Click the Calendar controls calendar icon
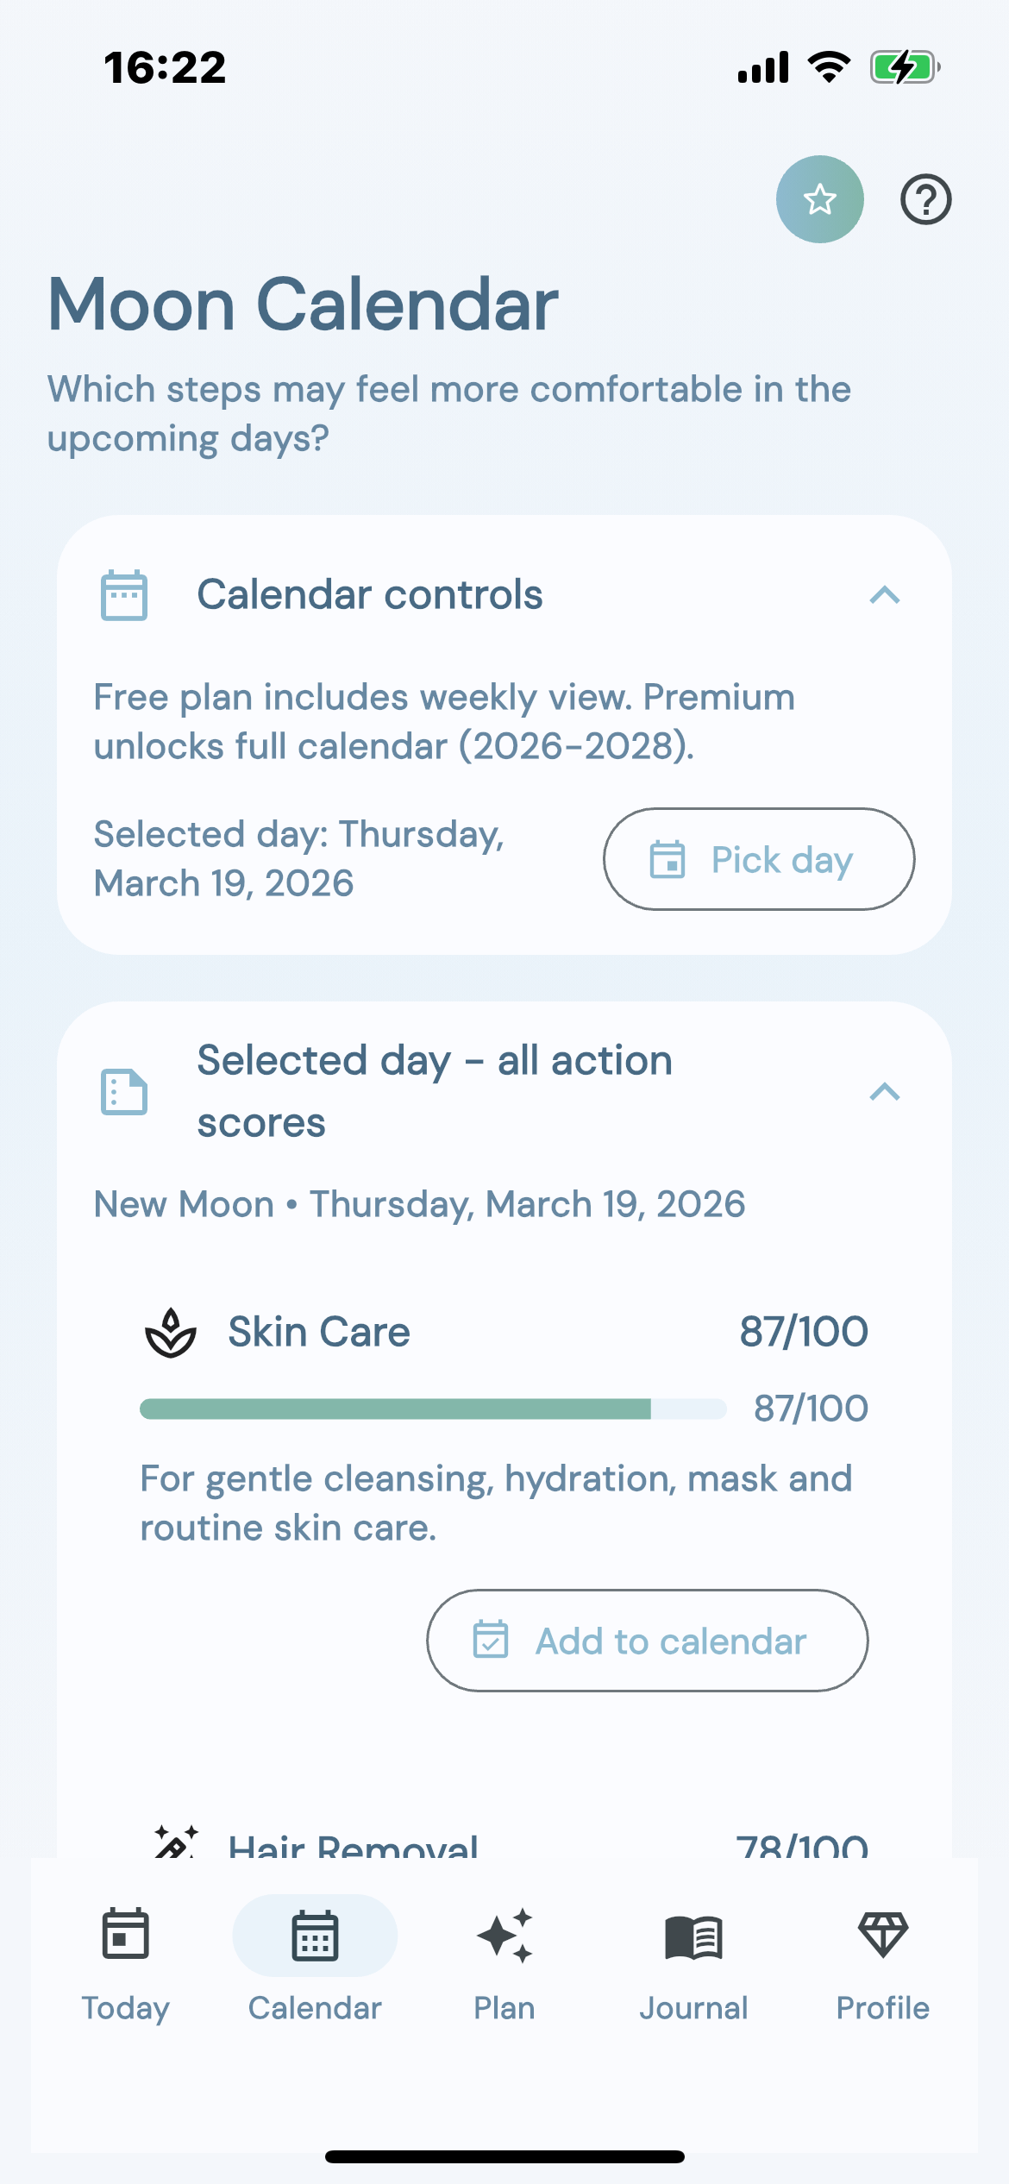 (x=124, y=595)
